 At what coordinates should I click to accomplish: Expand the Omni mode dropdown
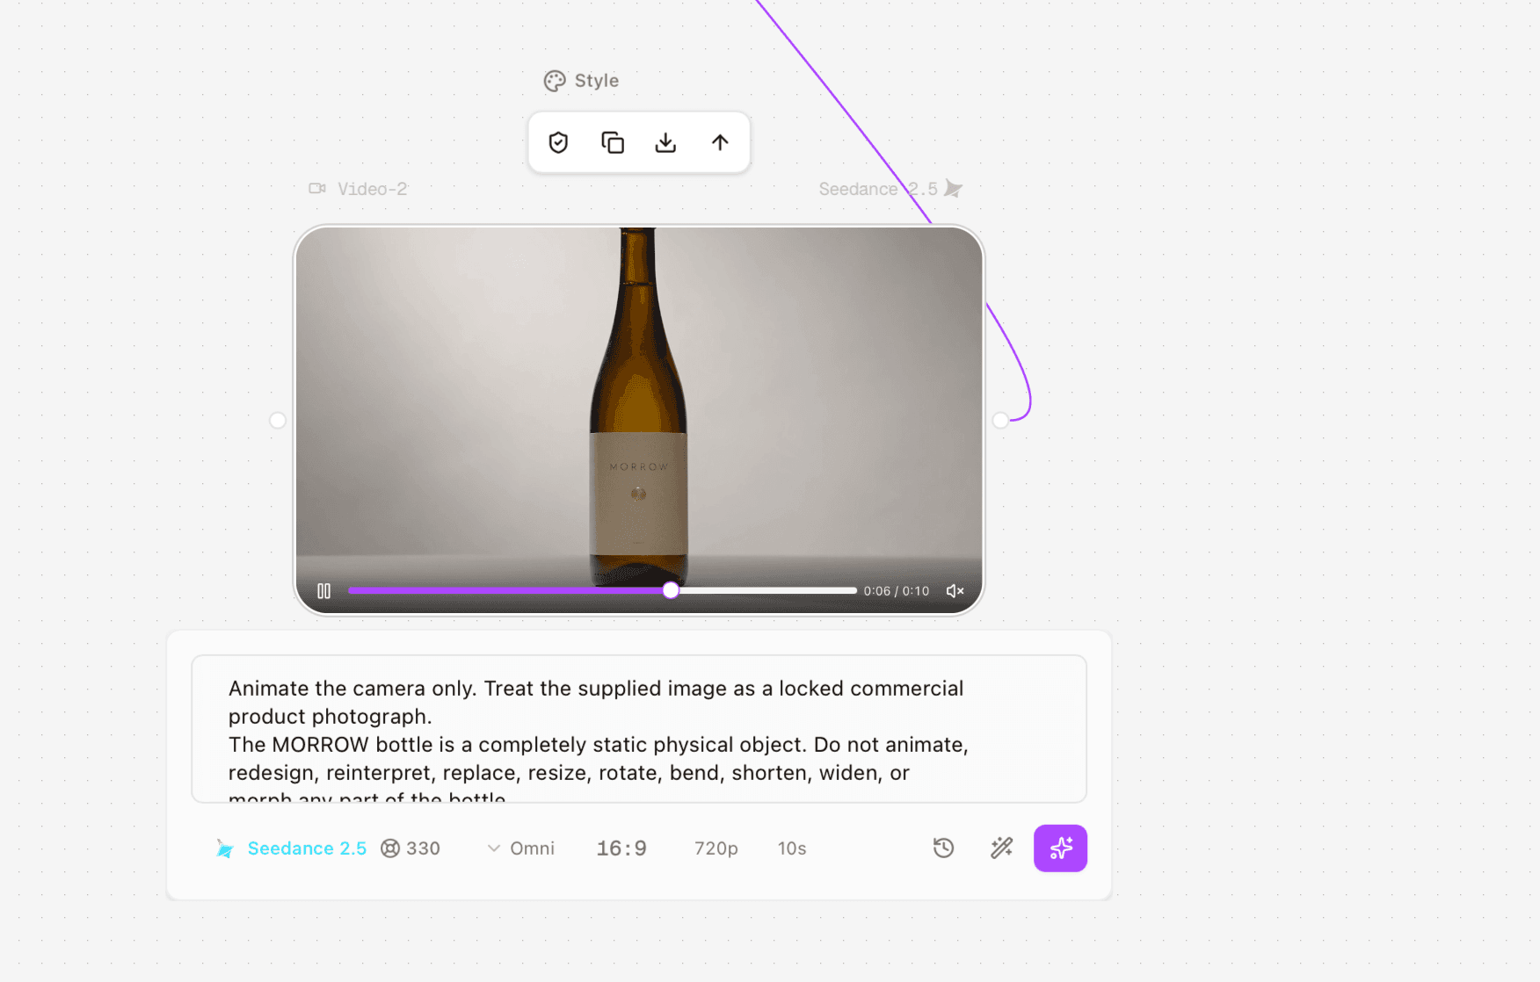click(x=520, y=848)
